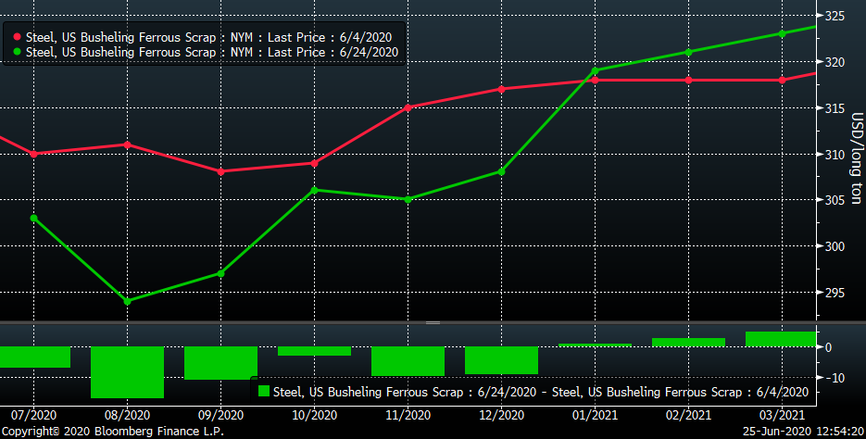
Task: Click the green legend marker for 6/24/2020
Action: pos(17,52)
